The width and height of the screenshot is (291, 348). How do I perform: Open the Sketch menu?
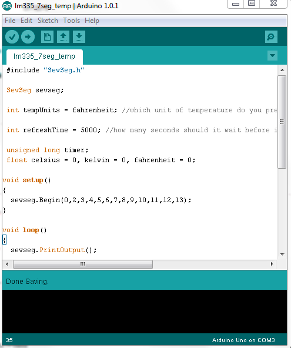pyautogui.click(x=48, y=21)
